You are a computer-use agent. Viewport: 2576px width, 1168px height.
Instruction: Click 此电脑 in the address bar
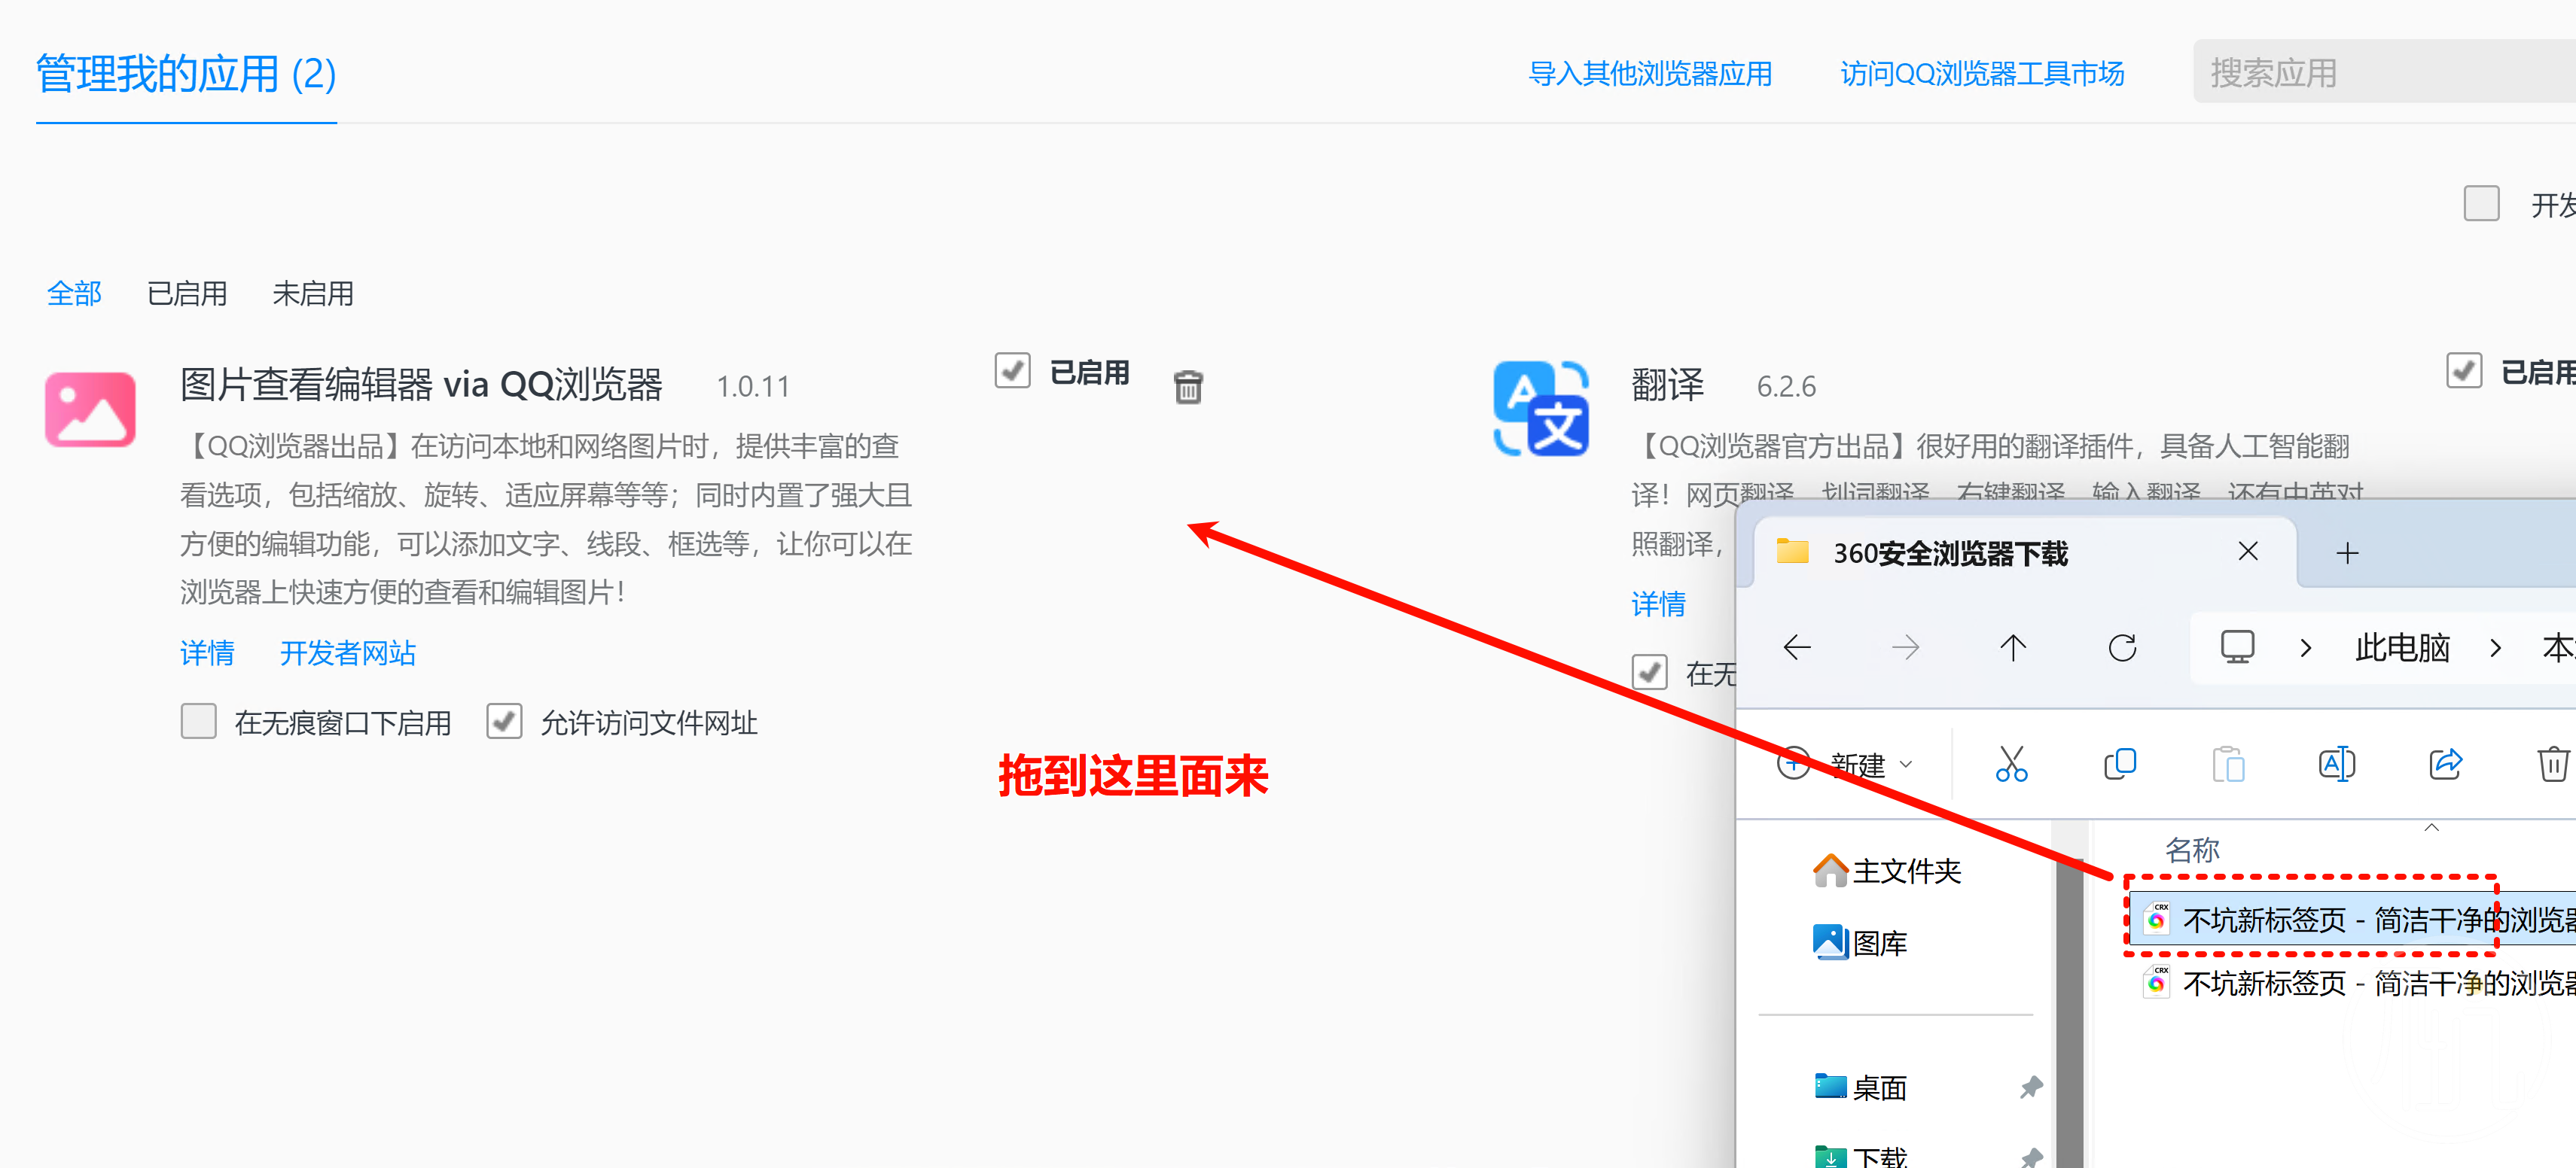pos(2402,649)
